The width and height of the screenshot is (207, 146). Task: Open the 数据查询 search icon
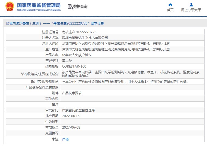click(x=70, y=7)
